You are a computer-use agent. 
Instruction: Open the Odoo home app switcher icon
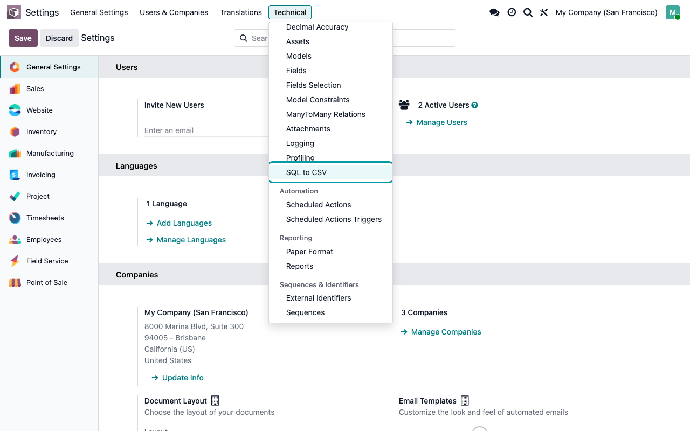click(x=14, y=12)
